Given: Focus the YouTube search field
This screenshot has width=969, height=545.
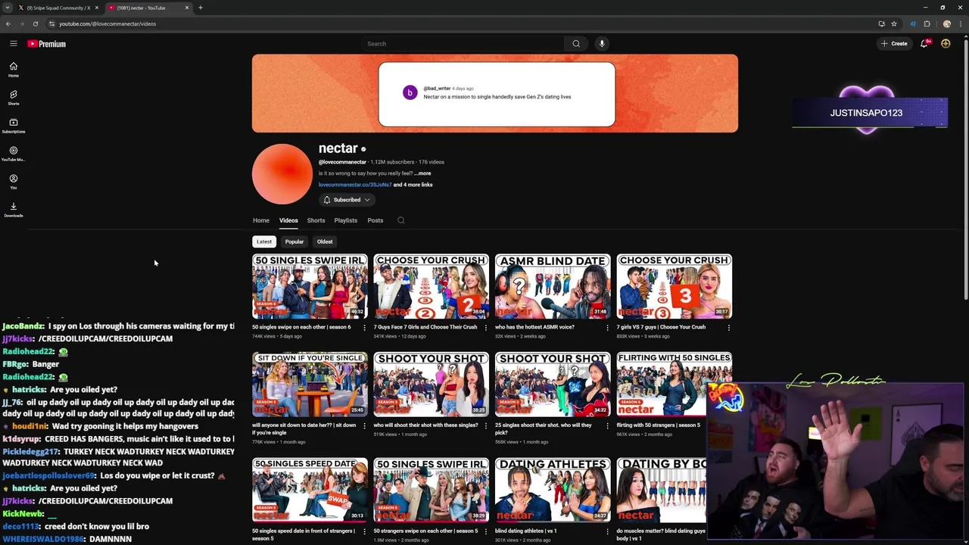Looking at the screenshot, I should point(462,44).
